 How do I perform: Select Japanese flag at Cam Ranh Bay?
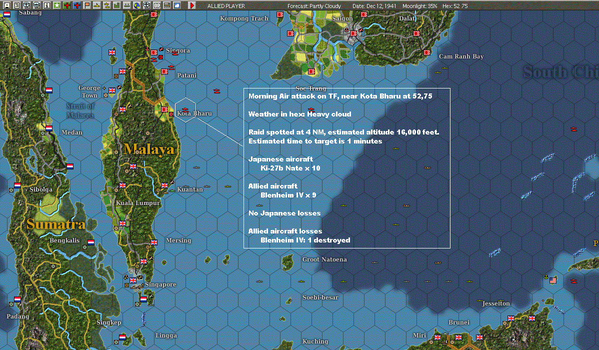[427, 52]
